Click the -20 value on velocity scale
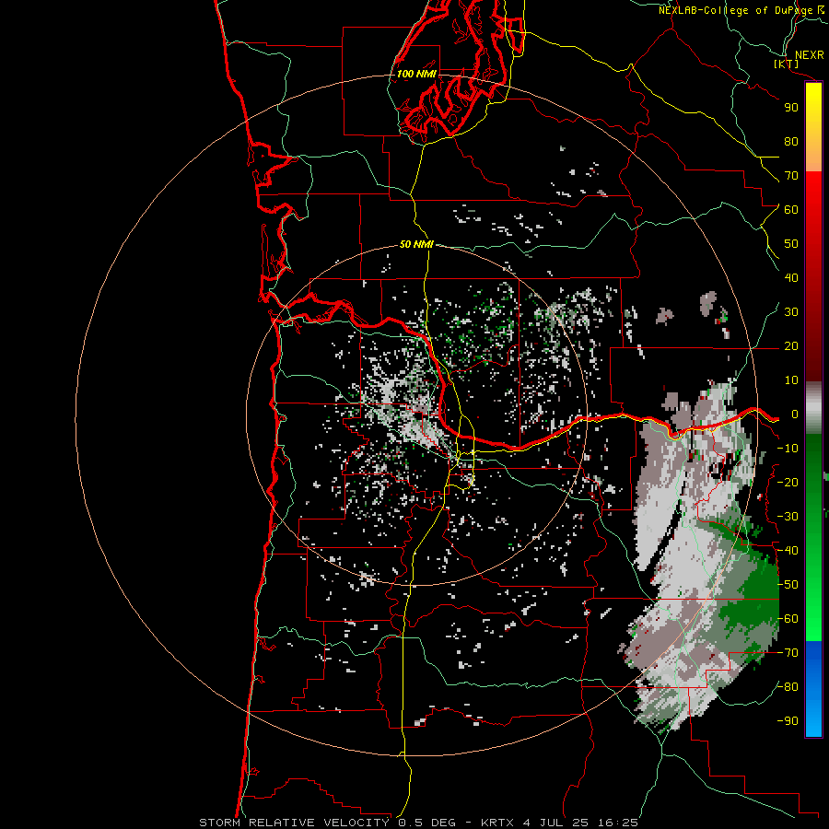The image size is (829, 829). (788, 483)
